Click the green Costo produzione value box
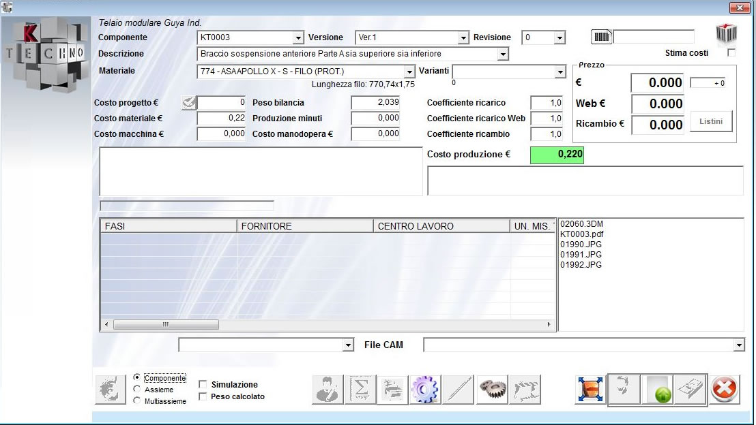The image size is (756, 425). (557, 155)
